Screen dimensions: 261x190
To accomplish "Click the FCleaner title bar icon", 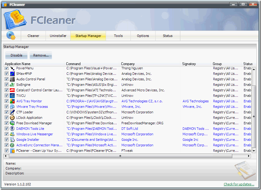I will [5, 4].
